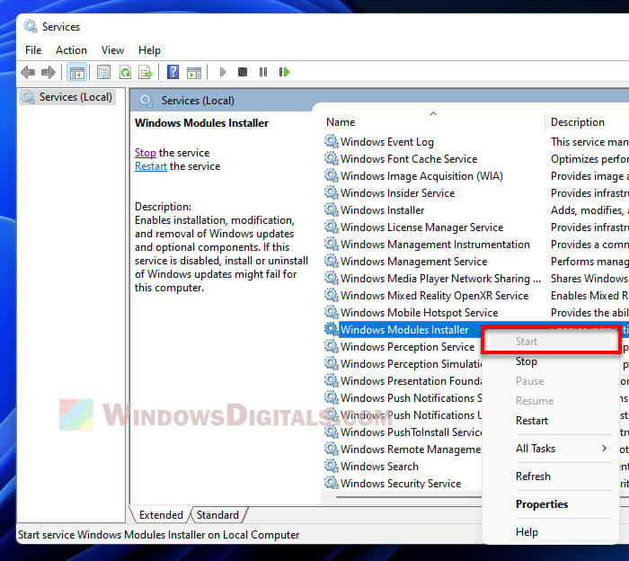Click the Start Service play icon
The width and height of the screenshot is (629, 561).
223,72
